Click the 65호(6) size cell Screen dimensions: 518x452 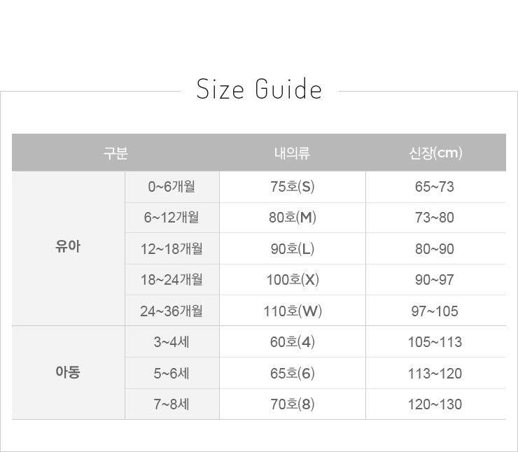click(x=293, y=373)
